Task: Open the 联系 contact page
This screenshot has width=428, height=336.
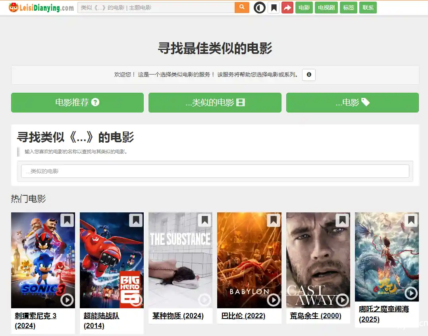Action: [x=368, y=8]
